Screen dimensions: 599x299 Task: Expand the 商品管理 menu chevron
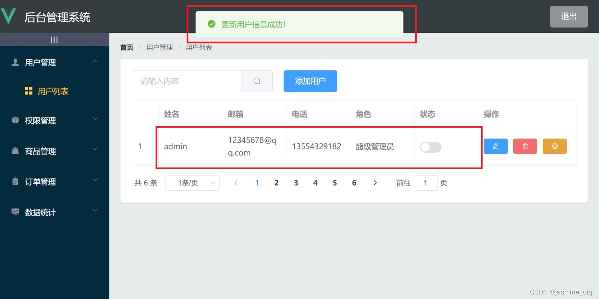(x=95, y=149)
